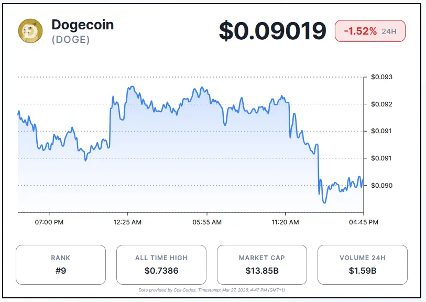
Task: Click the $0.093 price axis label
Action: [x=382, y=77]
